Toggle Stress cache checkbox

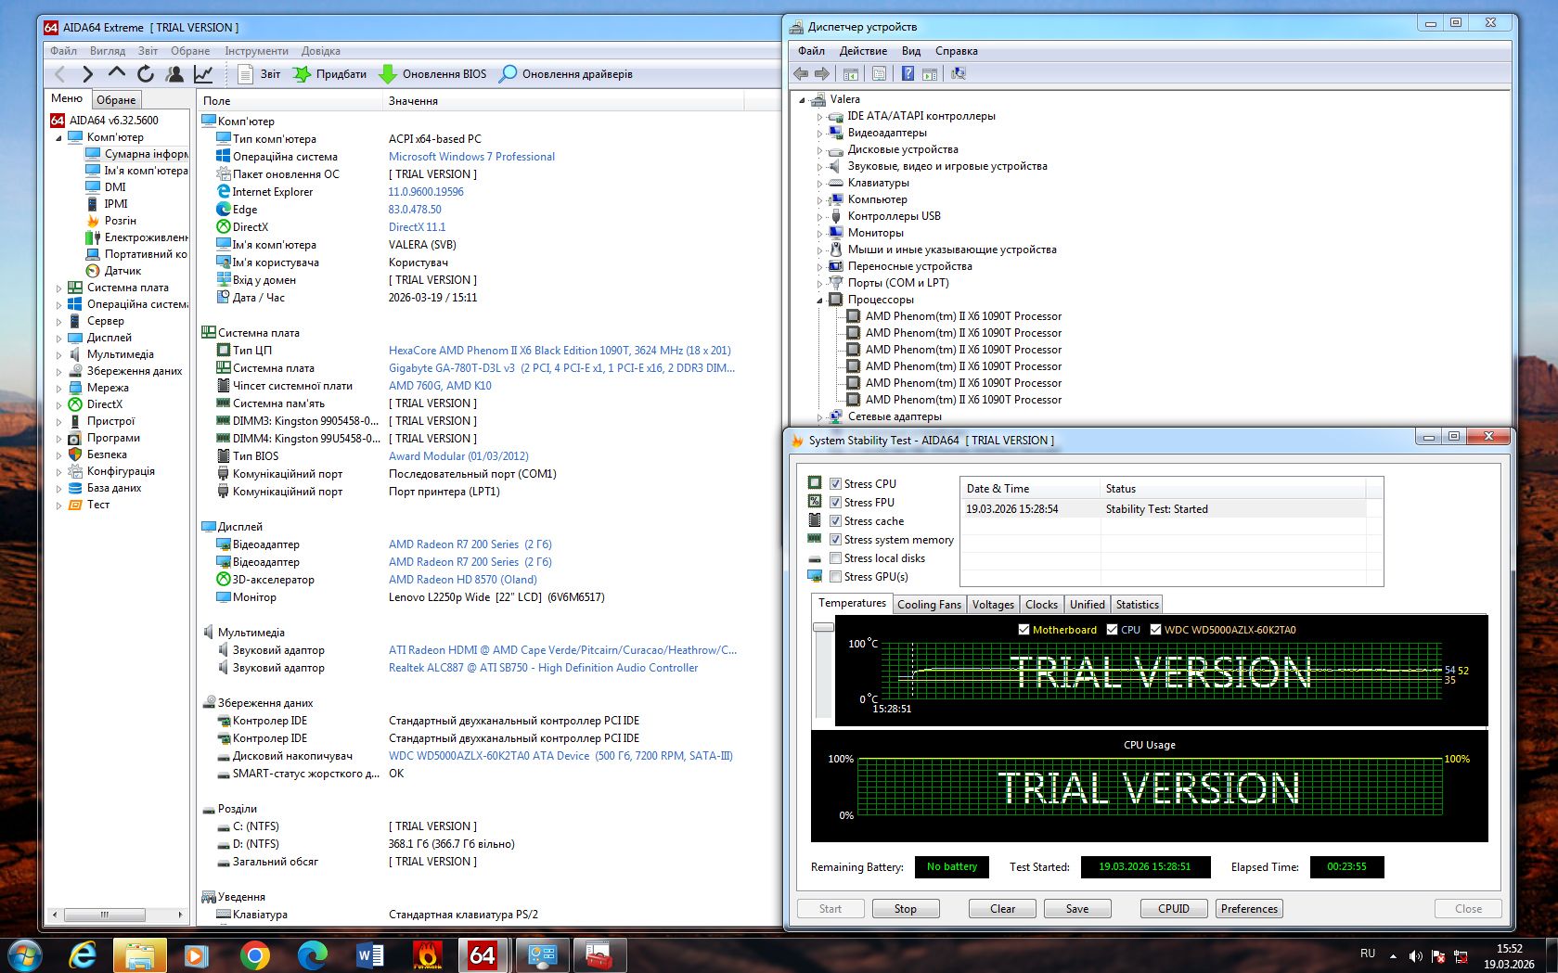tap(835, 521)
